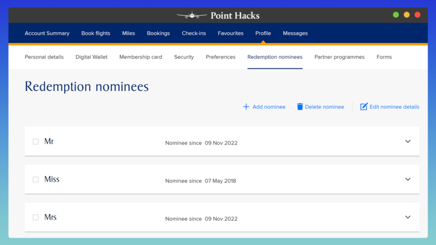The height and width of the screenshot is (245, 436).
Task: Switch to the Forms tab
Action: pos(384,57)
